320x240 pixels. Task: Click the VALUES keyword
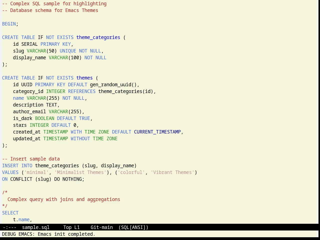(x=10, y=172)
